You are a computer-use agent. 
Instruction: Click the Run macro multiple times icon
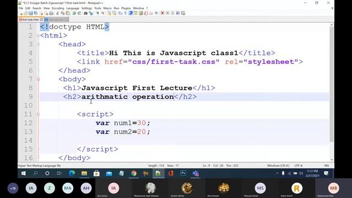(x=178, y=13)
